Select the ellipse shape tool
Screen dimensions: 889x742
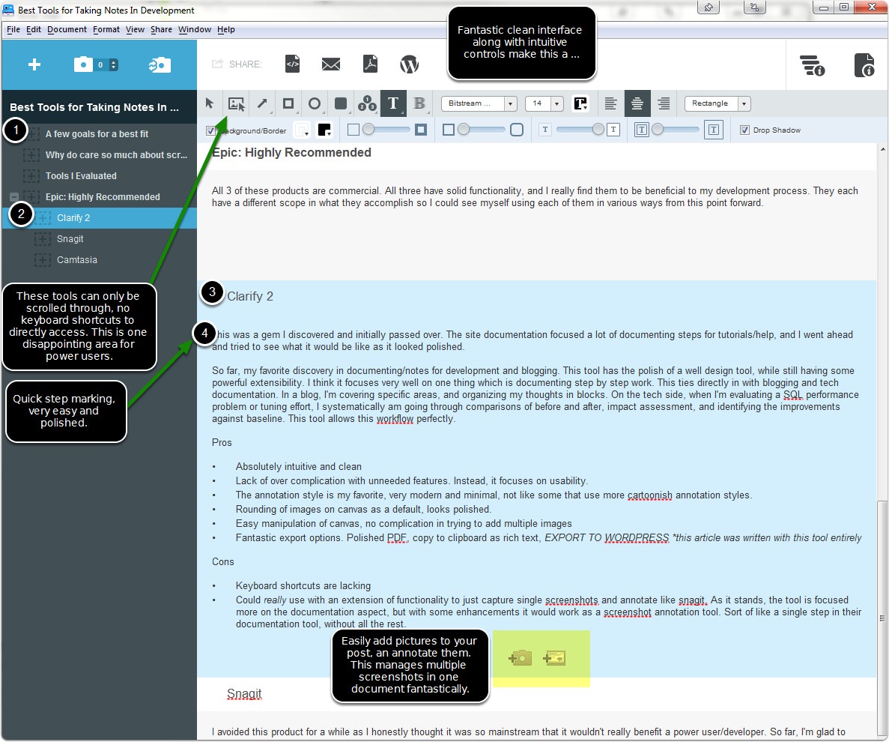pyautogui.click(x=315, y=103)
